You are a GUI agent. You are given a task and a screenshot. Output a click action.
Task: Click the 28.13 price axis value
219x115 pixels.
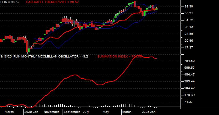(189, 27)
